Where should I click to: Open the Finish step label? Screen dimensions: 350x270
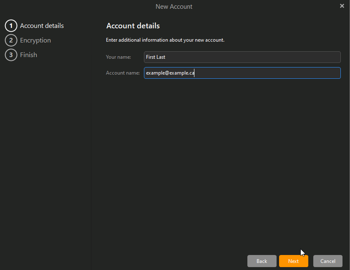click(28, 55)
